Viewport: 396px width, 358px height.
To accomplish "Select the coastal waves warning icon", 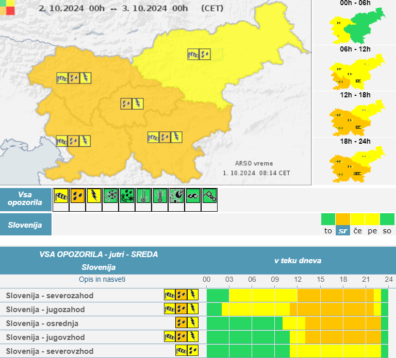I will [193, 196].
